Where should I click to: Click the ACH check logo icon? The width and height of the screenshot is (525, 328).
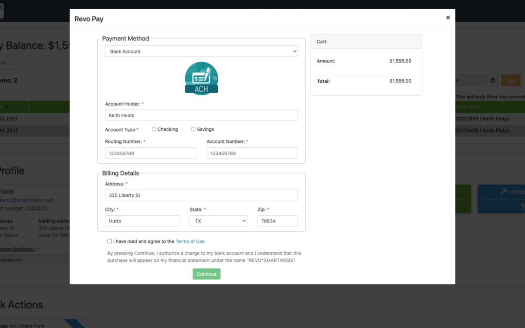(201, 79)
